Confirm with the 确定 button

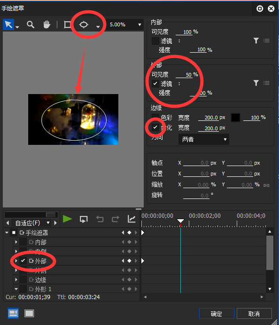tap(217, 314)
